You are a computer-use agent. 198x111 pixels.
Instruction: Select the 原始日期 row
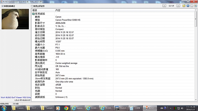coord(113,38)
